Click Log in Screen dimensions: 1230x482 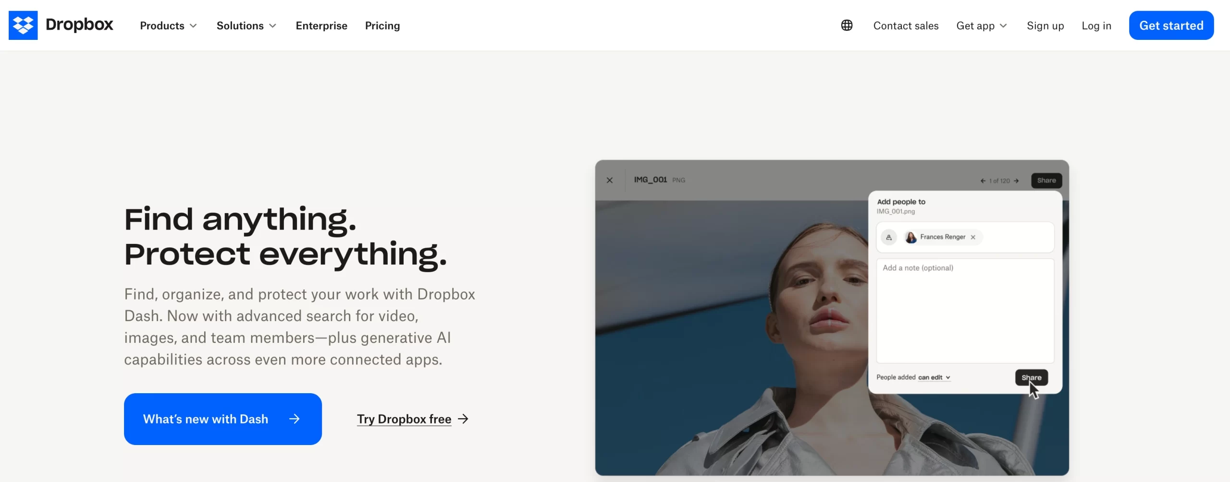1096,26
